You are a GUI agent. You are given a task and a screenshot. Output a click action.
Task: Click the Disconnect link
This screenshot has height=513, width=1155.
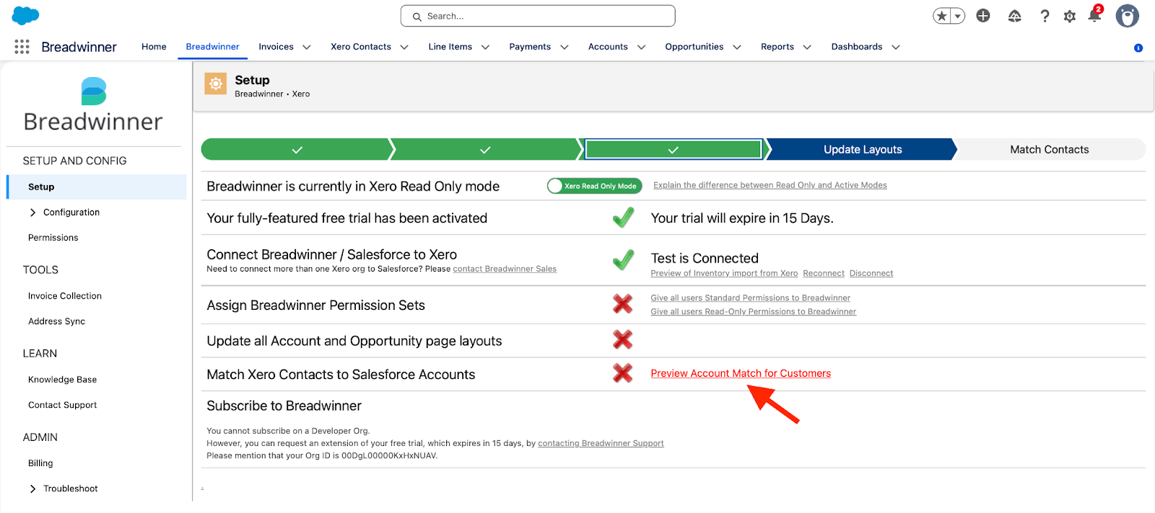[x=871, y=273]
